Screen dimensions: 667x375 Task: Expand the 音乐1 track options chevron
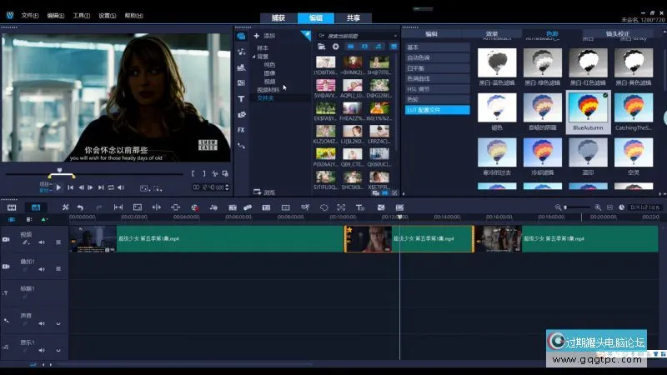coord(58,350)
